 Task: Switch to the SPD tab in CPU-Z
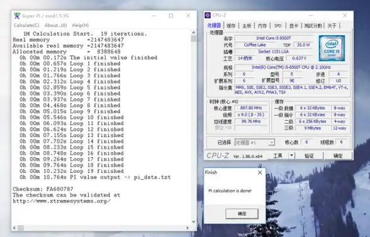(277, 26)
